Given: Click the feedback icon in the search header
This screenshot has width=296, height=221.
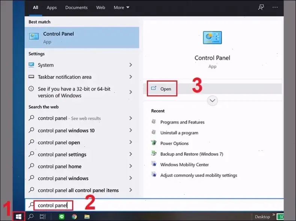Looking at the screenshot, I should click(261, 7).
